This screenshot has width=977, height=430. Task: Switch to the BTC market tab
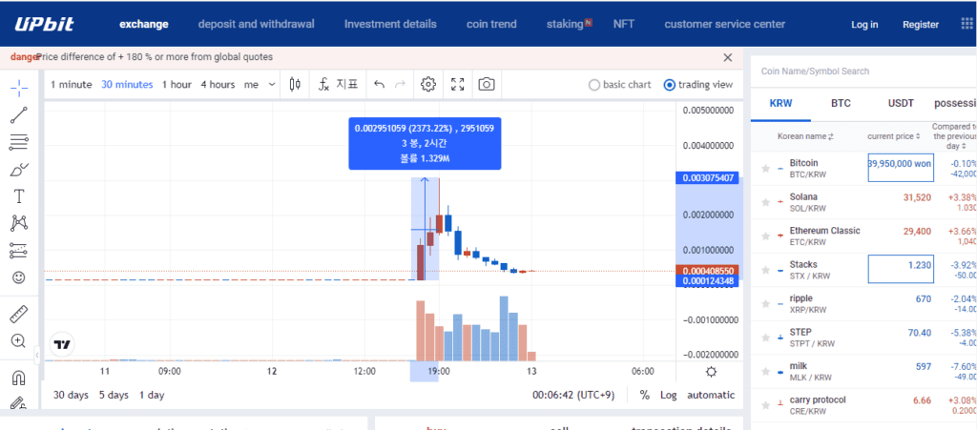click(841, 103)
